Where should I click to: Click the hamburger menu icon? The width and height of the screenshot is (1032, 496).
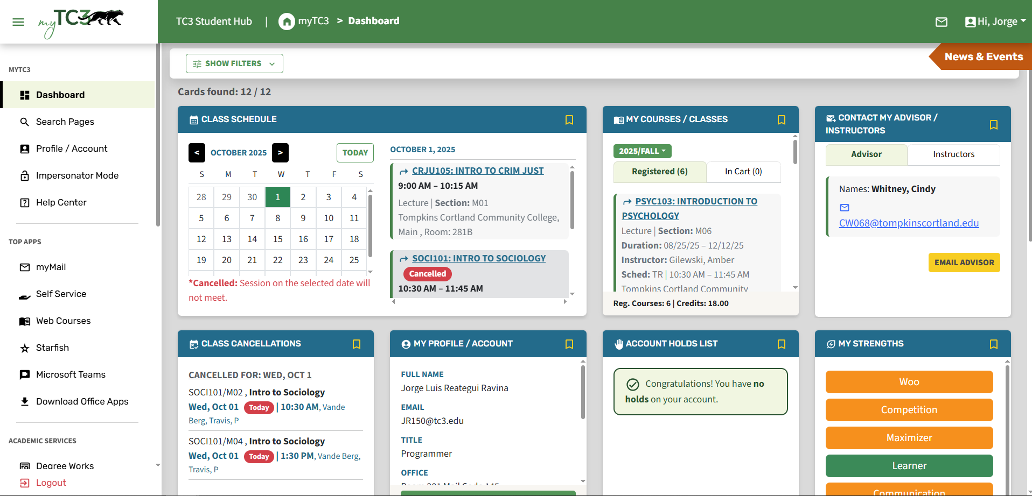point(18,22)
